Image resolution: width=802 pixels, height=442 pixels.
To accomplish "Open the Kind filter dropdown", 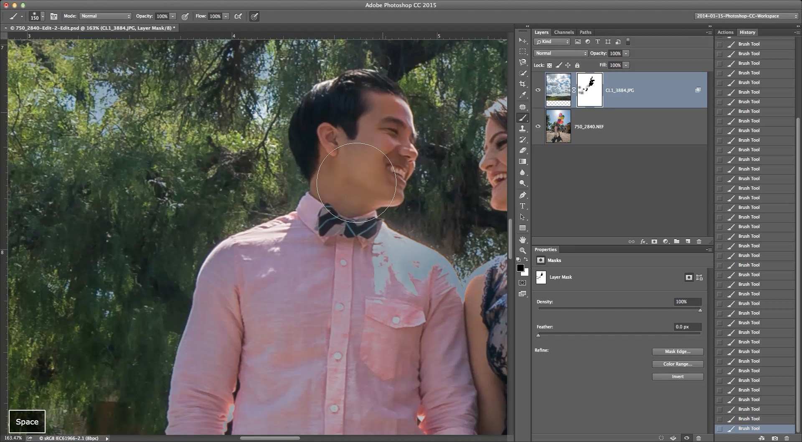I will (552, 41).
